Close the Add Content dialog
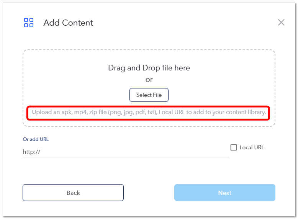The image size is (298, 219). (x=281, y=23)
